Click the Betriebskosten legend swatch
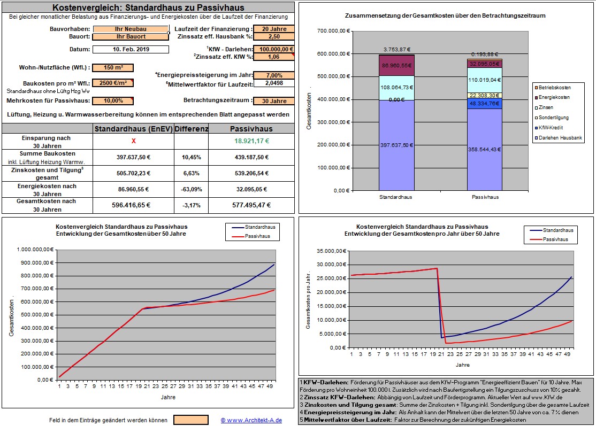This screenshot has height=426, width=596. [x=536, y=88]
